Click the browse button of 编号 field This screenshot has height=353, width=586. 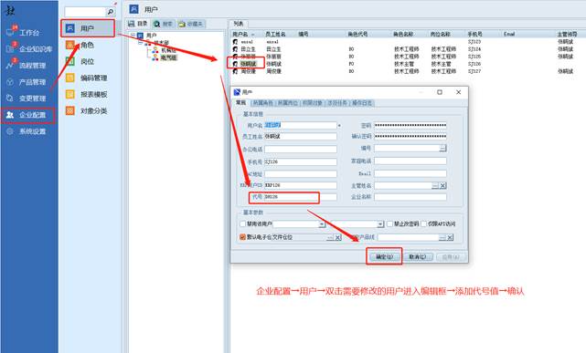click(442, 149)
